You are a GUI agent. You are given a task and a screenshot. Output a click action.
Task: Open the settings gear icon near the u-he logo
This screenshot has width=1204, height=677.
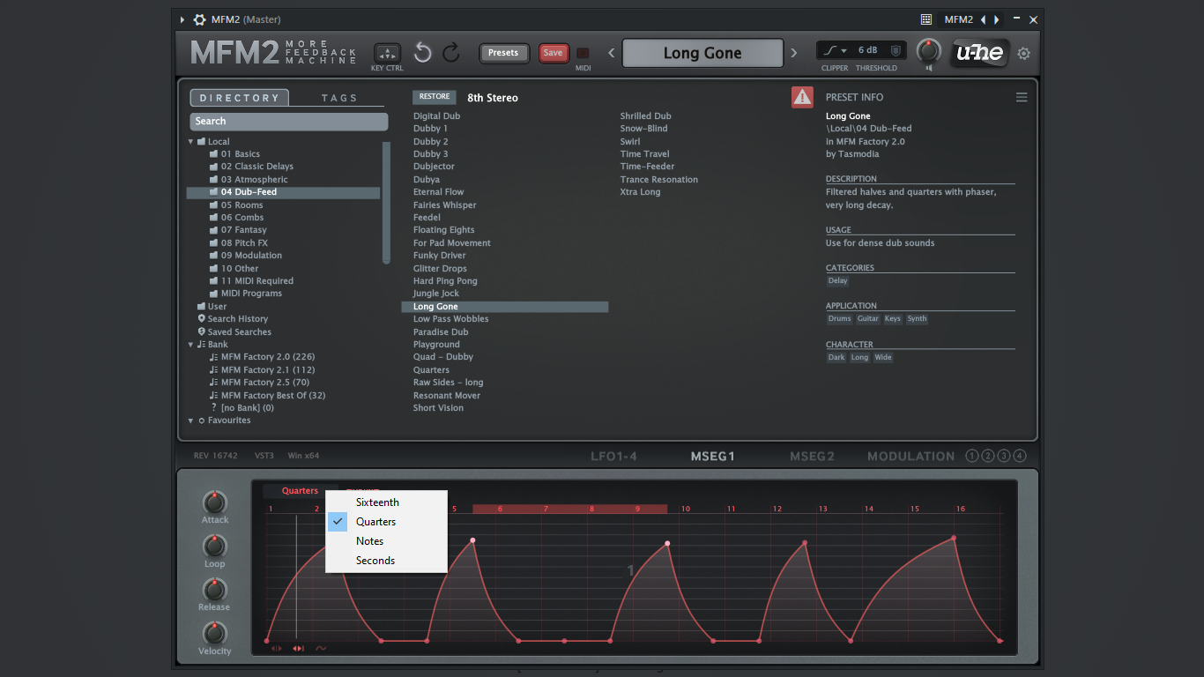[1023, 54]
